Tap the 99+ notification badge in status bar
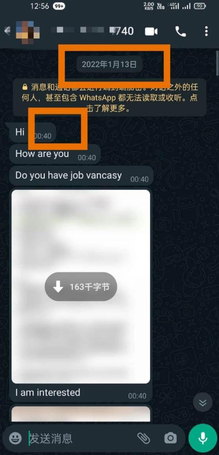The height and width of the screenshot is (455, 219). pos(59,6)
